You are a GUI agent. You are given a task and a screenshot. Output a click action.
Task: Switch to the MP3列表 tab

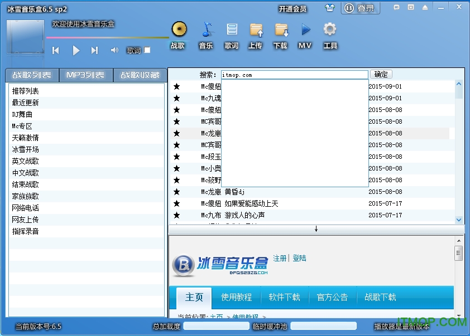pos(85,75)
